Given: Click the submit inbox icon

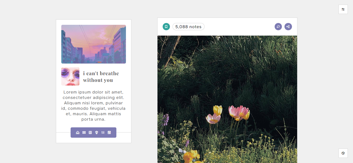Looking at the screenshot, I should coord(90,133).
